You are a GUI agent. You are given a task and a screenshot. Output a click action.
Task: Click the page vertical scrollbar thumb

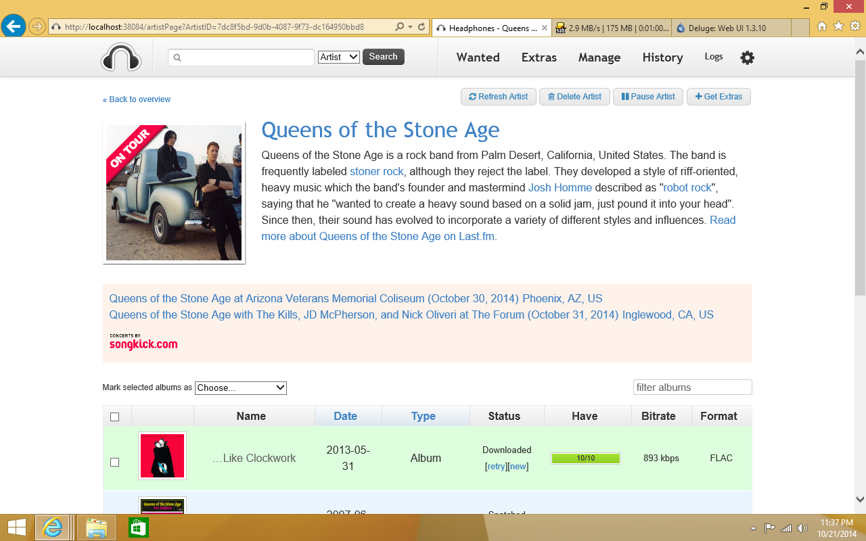click(x=860, y=178)
